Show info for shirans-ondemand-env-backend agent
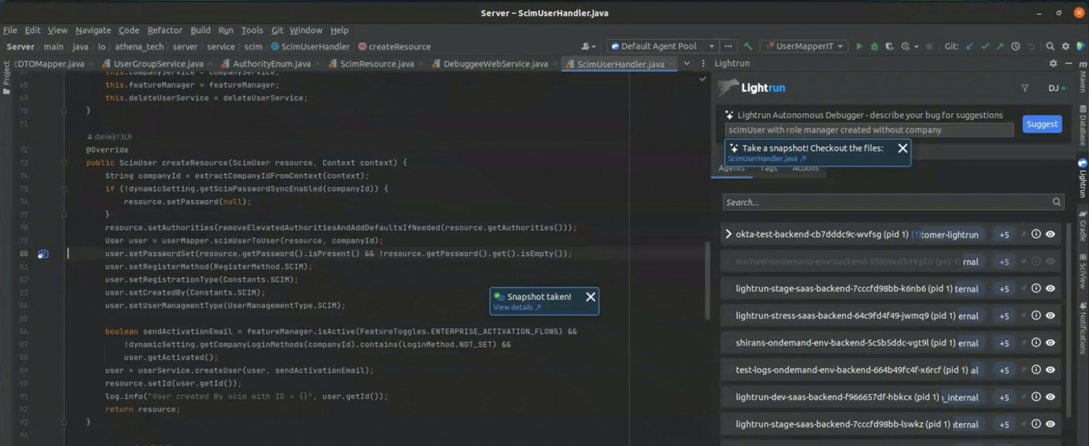The height and width of the screenshot is (446, 1089). tap(1036, 343)
